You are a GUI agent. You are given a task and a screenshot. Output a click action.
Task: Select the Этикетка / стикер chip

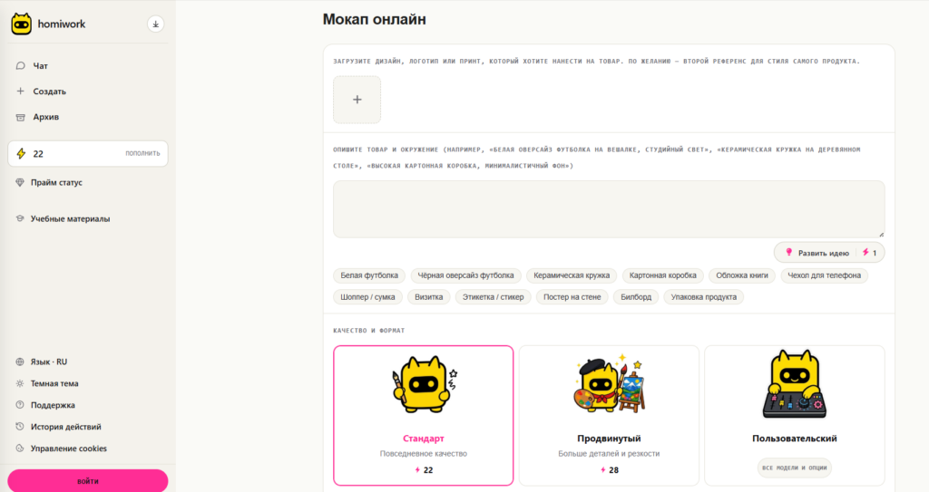pos(493,297)
